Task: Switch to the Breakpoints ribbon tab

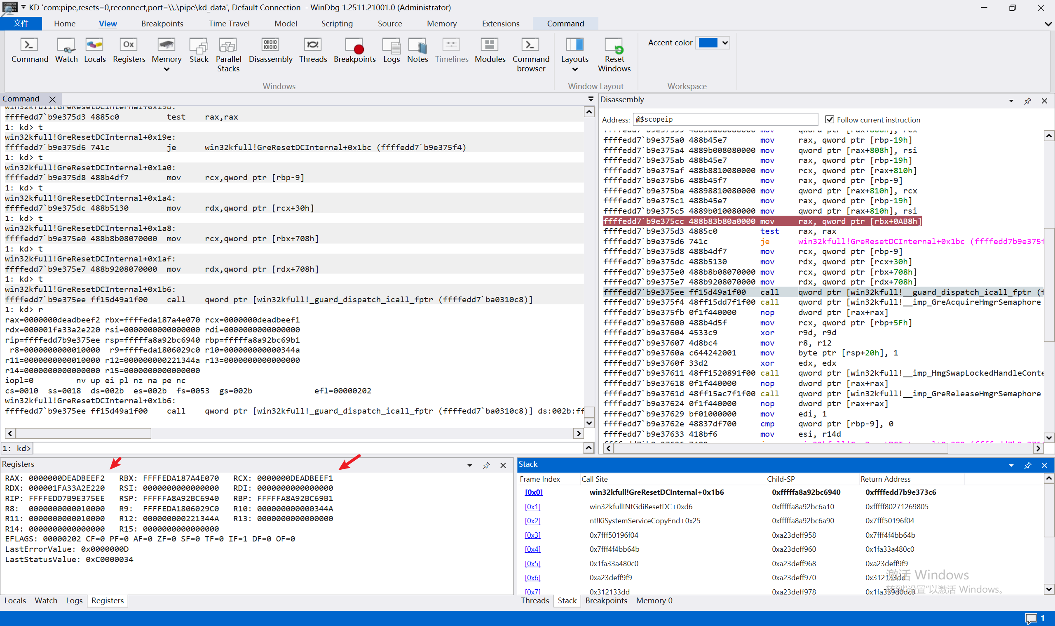Action: [x=162, y=24]
